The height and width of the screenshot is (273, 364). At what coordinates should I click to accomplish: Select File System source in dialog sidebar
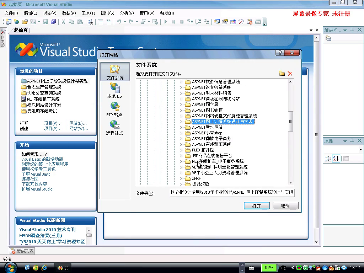[x=115, y=72]
